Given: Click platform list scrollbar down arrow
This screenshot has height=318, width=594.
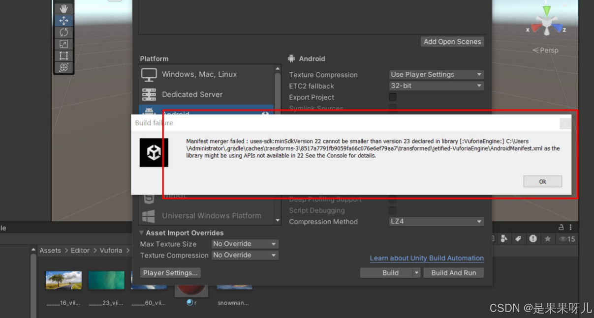Looking at the screenshot, I should [278, 221].
